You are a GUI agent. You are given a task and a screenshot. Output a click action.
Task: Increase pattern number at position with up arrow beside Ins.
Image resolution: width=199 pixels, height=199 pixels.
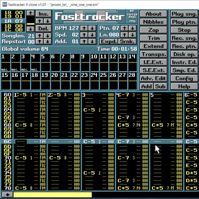click(x=39, y=21)
